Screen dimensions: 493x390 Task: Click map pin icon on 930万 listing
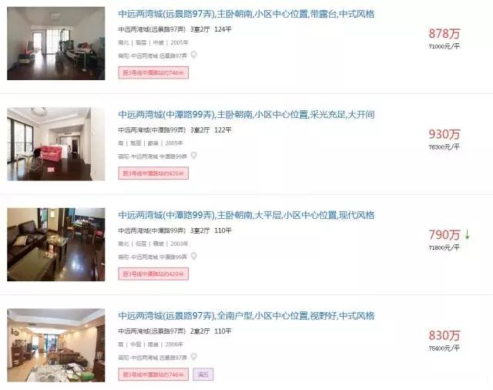(194, 156)
